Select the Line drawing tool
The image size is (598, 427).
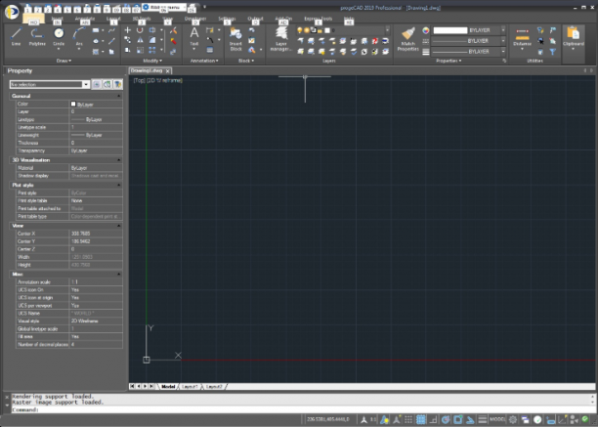click(16, 36)
